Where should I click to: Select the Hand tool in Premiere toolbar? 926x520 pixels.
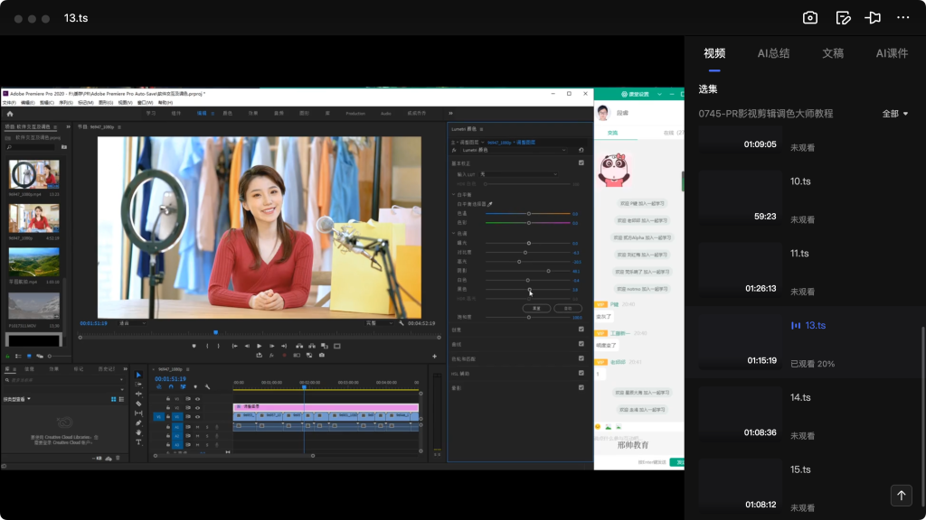point(138,432)
